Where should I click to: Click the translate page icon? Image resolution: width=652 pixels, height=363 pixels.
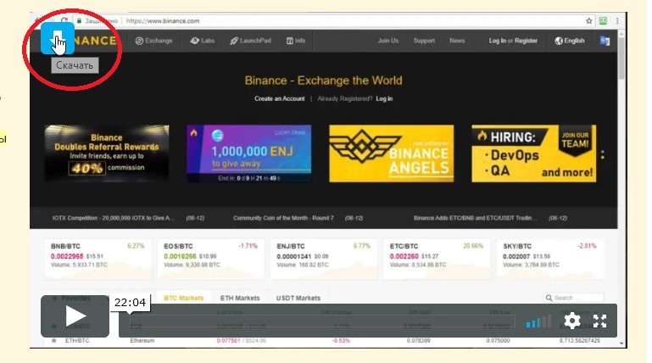(x=605, y=41)
